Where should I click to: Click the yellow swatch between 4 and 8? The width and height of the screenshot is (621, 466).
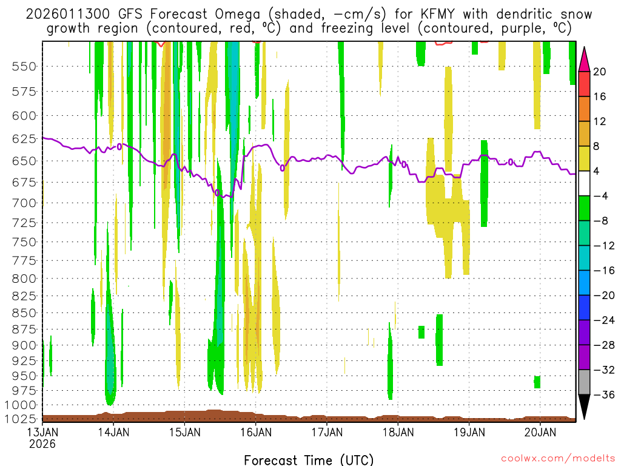tap(584, 158)
